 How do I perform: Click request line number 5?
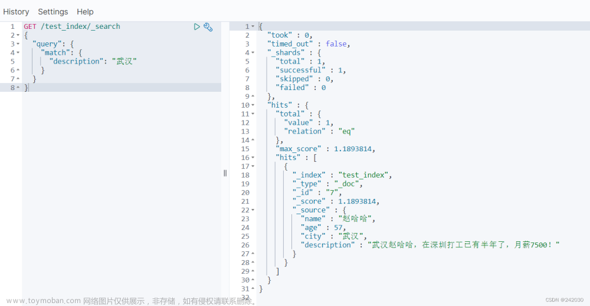[x=12, y=61]
